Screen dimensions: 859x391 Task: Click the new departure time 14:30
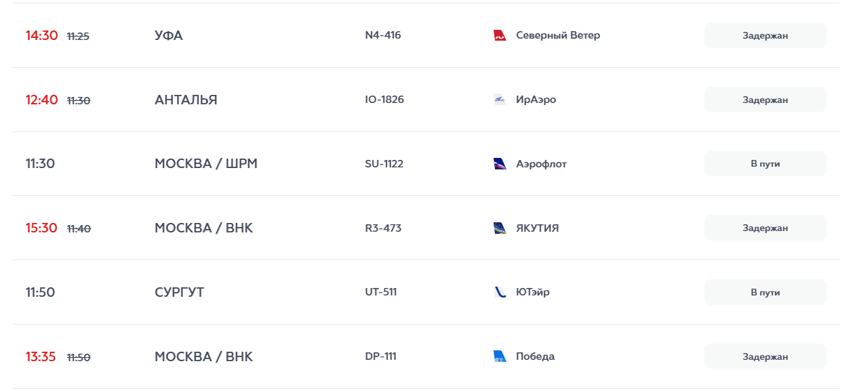[x=42, y=35]
